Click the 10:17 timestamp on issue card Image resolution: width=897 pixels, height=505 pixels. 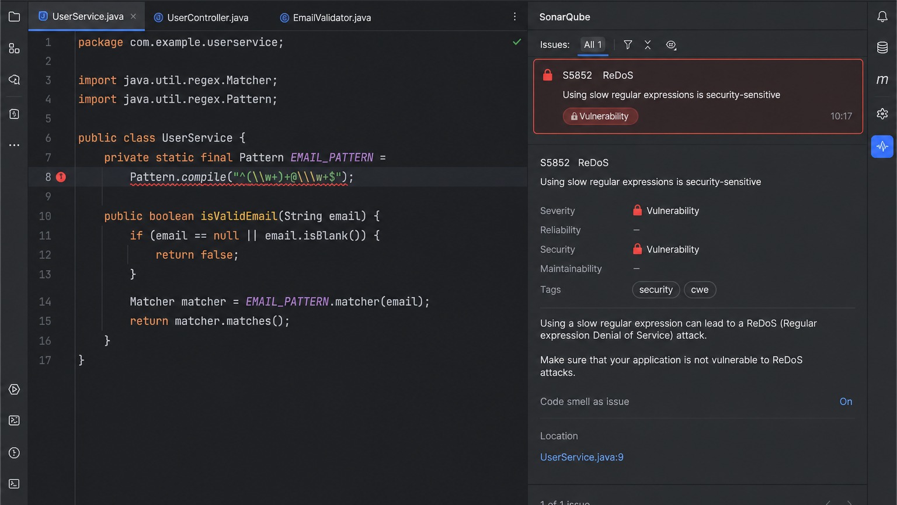pyautogui.click(x=841, y=116)
